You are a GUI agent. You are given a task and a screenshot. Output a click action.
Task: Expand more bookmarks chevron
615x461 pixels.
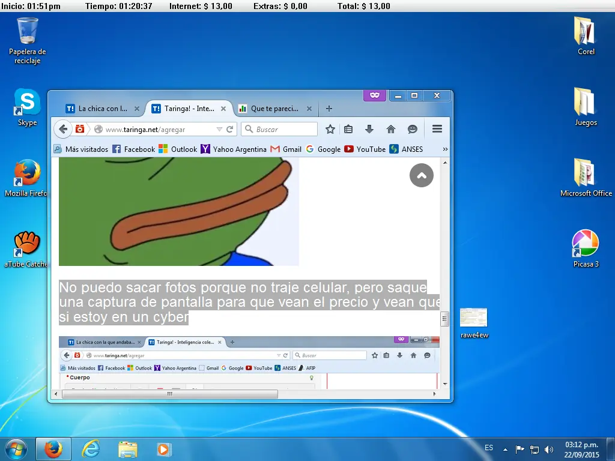click(445, 149)
